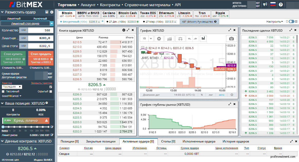Open Настроить dropdown

[x=275, y=22]
